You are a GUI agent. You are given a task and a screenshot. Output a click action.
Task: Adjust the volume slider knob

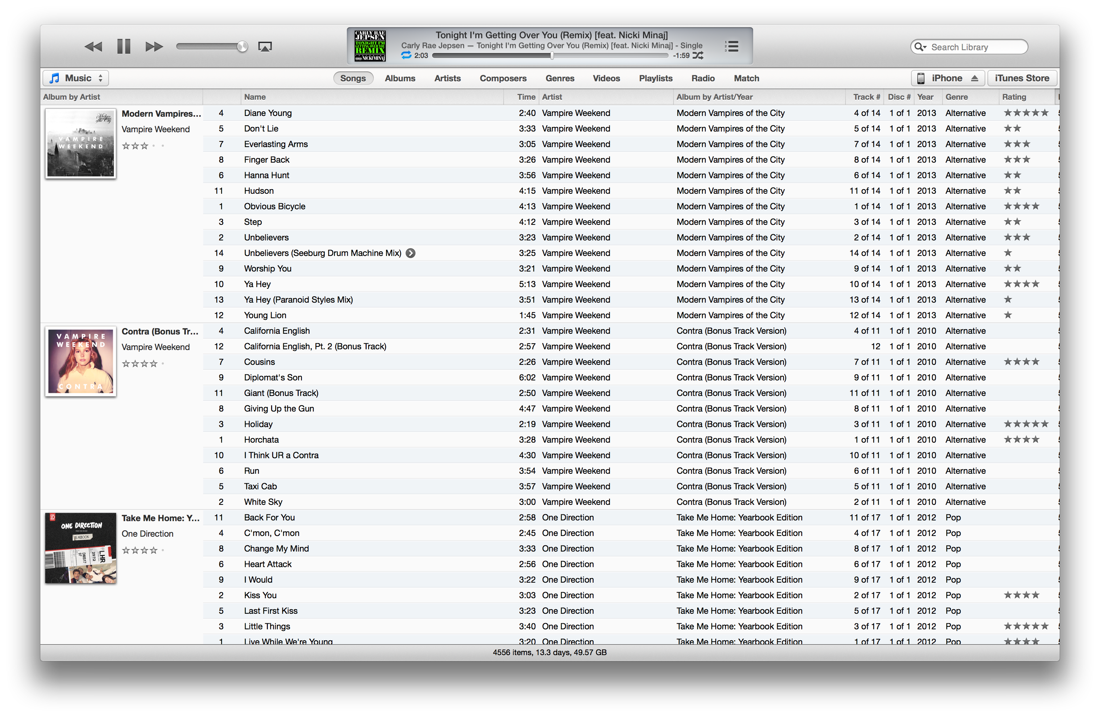tap(242, 47)
